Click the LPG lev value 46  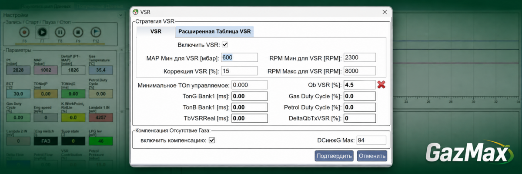pyautogui.click(x=100, y=141)
